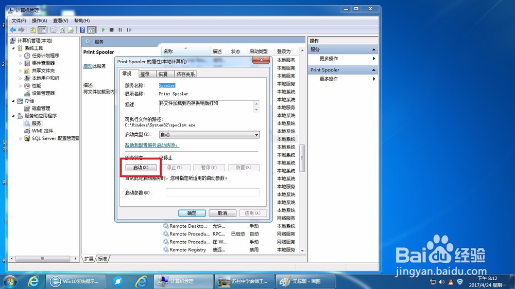This screenshot has height=289, width=515.
Task: Click the Forward arrow in the toolbar
Action: [21, 30]
